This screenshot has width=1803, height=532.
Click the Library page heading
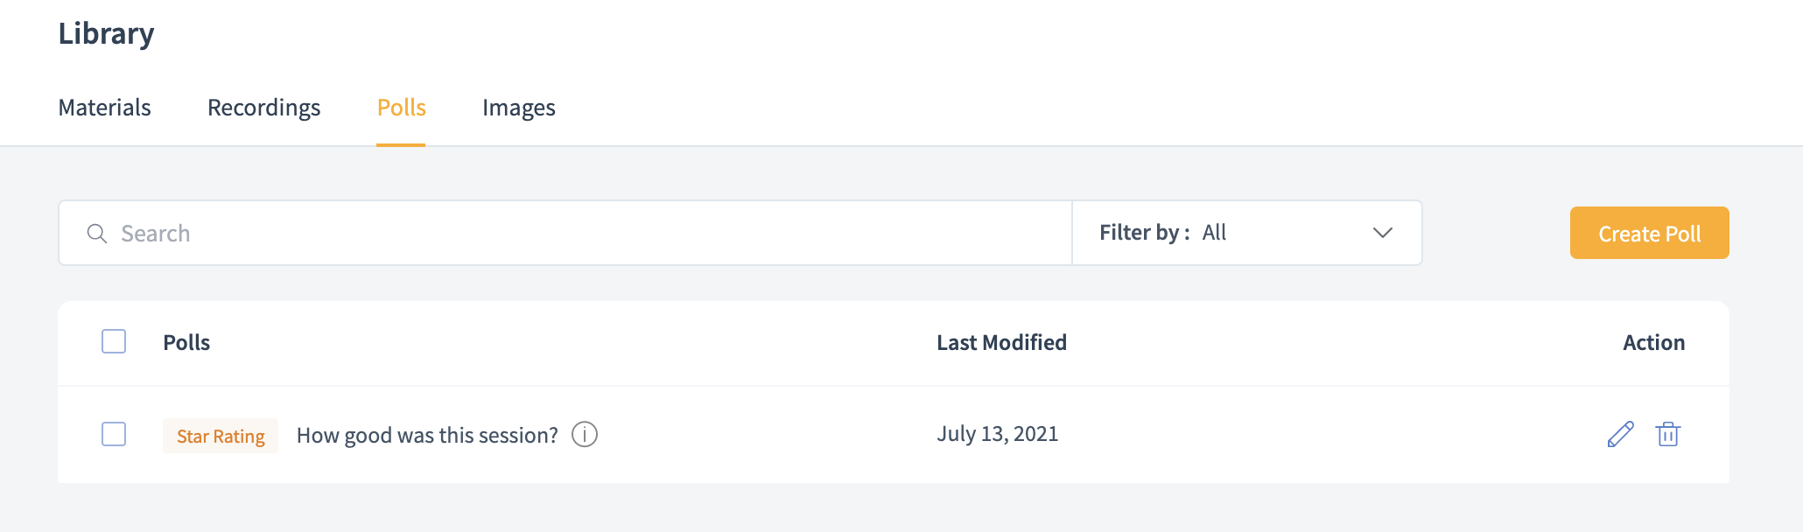[x=106, y=33]
